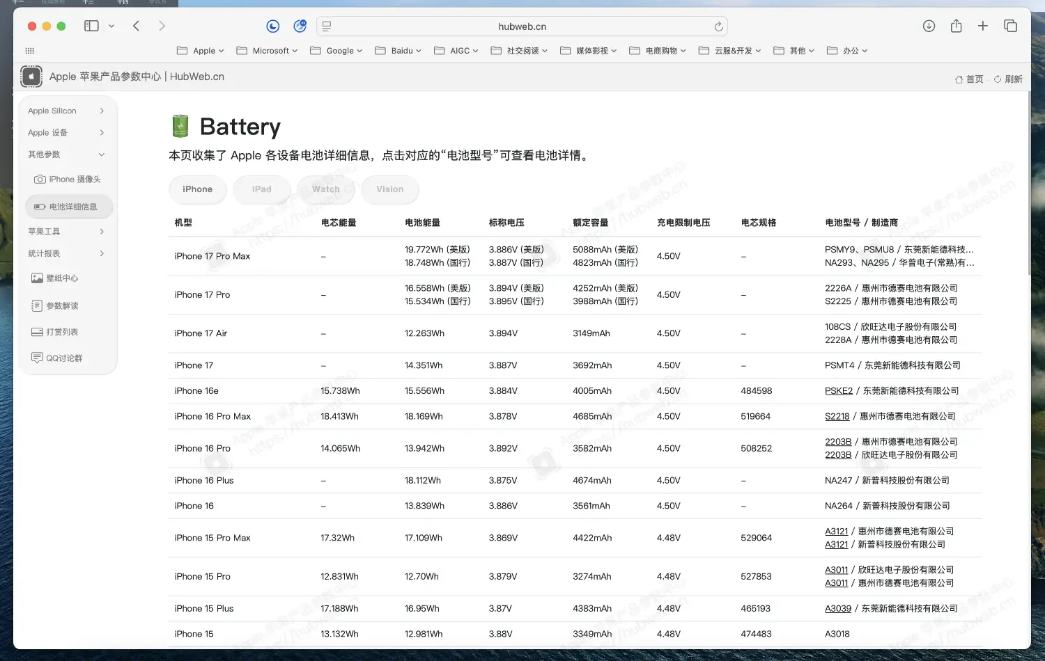Open the 其他 bookmarks folder

tap(794, 51)
